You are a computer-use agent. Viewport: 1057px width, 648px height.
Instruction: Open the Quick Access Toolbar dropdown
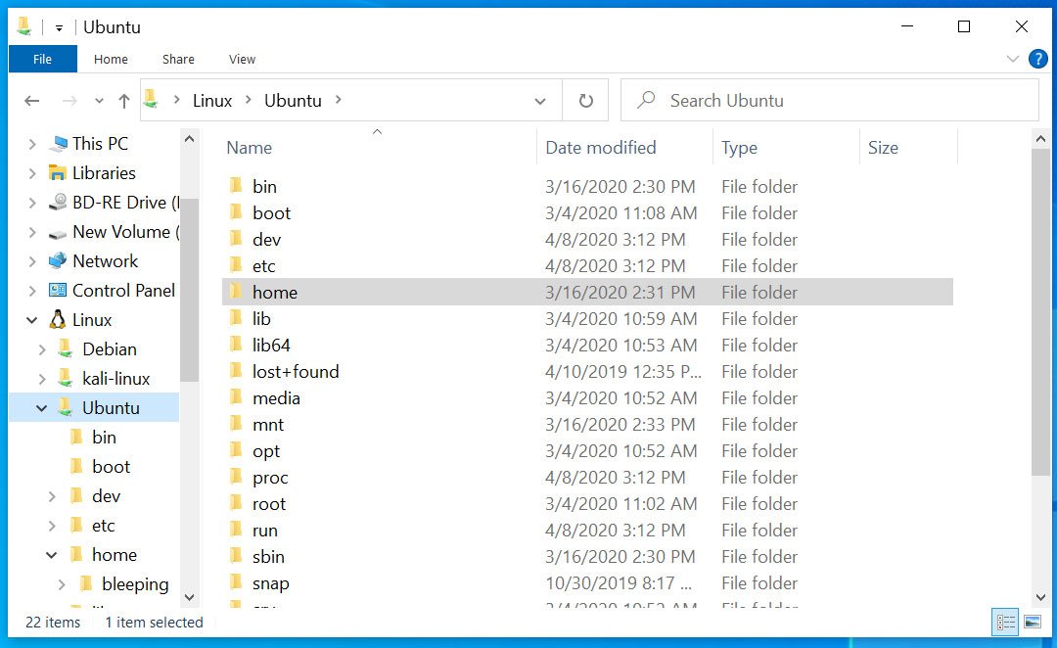[59, 26]
